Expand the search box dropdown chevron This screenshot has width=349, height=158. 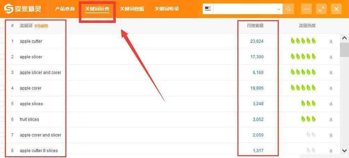(x=279, y=9)
